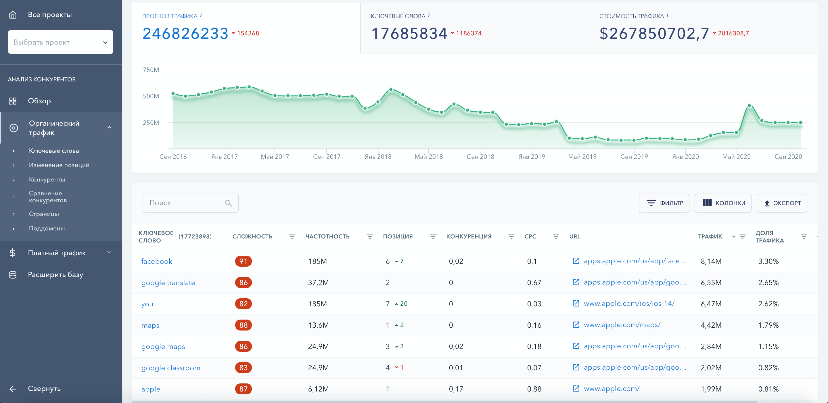
Task: Click the apple keyword link
Action: click(151, 389)
